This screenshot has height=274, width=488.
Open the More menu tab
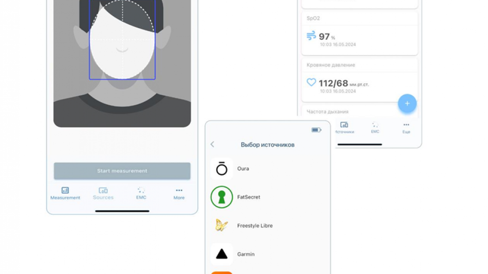point(179,193)
